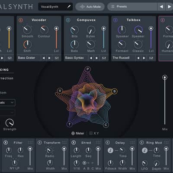This screenshot has height=173, width=173.
Task: Toggle Vocoder module power button
Action: pyautogui.click(x=21, y=20)
